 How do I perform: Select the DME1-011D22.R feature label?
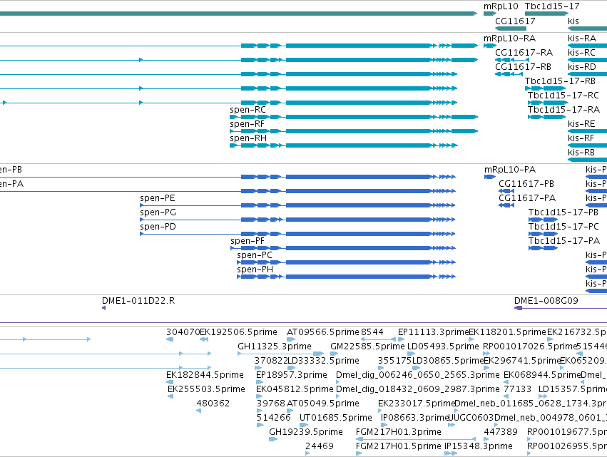coord(138,301)
